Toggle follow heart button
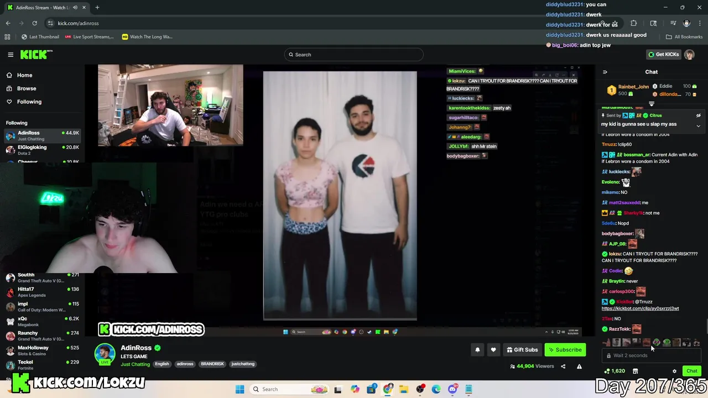 pos(493,349)
